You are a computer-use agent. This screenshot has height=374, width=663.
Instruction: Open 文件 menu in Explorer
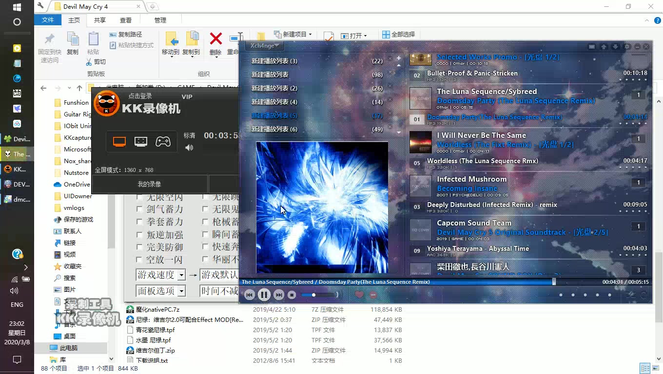pyautogui.click(x=48, y=20)
